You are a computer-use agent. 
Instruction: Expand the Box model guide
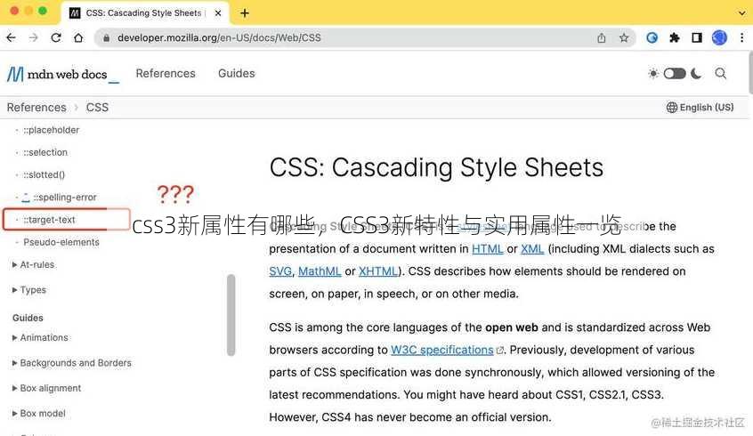pos(38,414)
